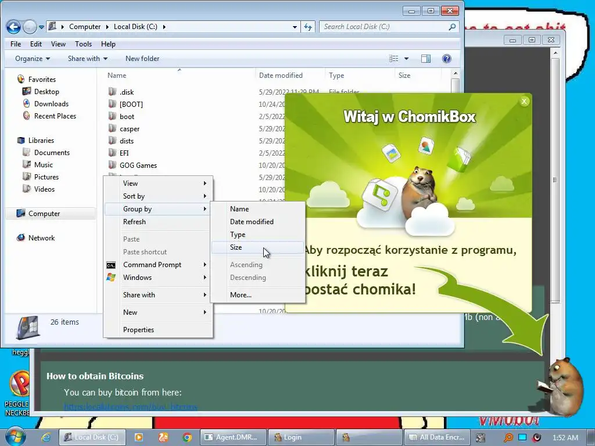The image size is (595, 446).
Task: Click in the Search Local Disk field
Action: [383, 27]
